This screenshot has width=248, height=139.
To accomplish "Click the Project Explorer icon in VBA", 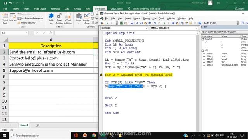I will [182, 23].
